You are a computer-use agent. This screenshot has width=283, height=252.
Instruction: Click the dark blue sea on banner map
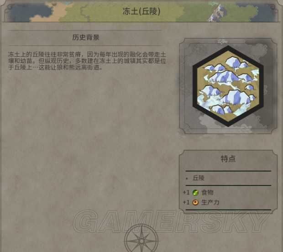click(x=29, y=12)
